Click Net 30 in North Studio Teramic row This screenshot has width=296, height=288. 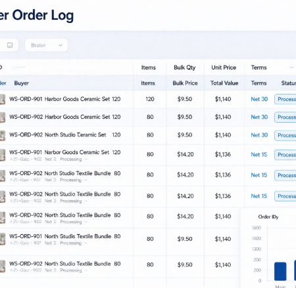coord(259,135)
